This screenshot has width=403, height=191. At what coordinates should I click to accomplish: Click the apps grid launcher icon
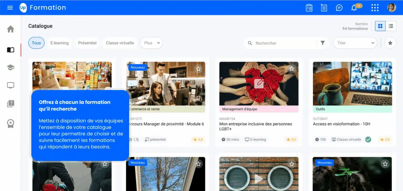point(375,8)
